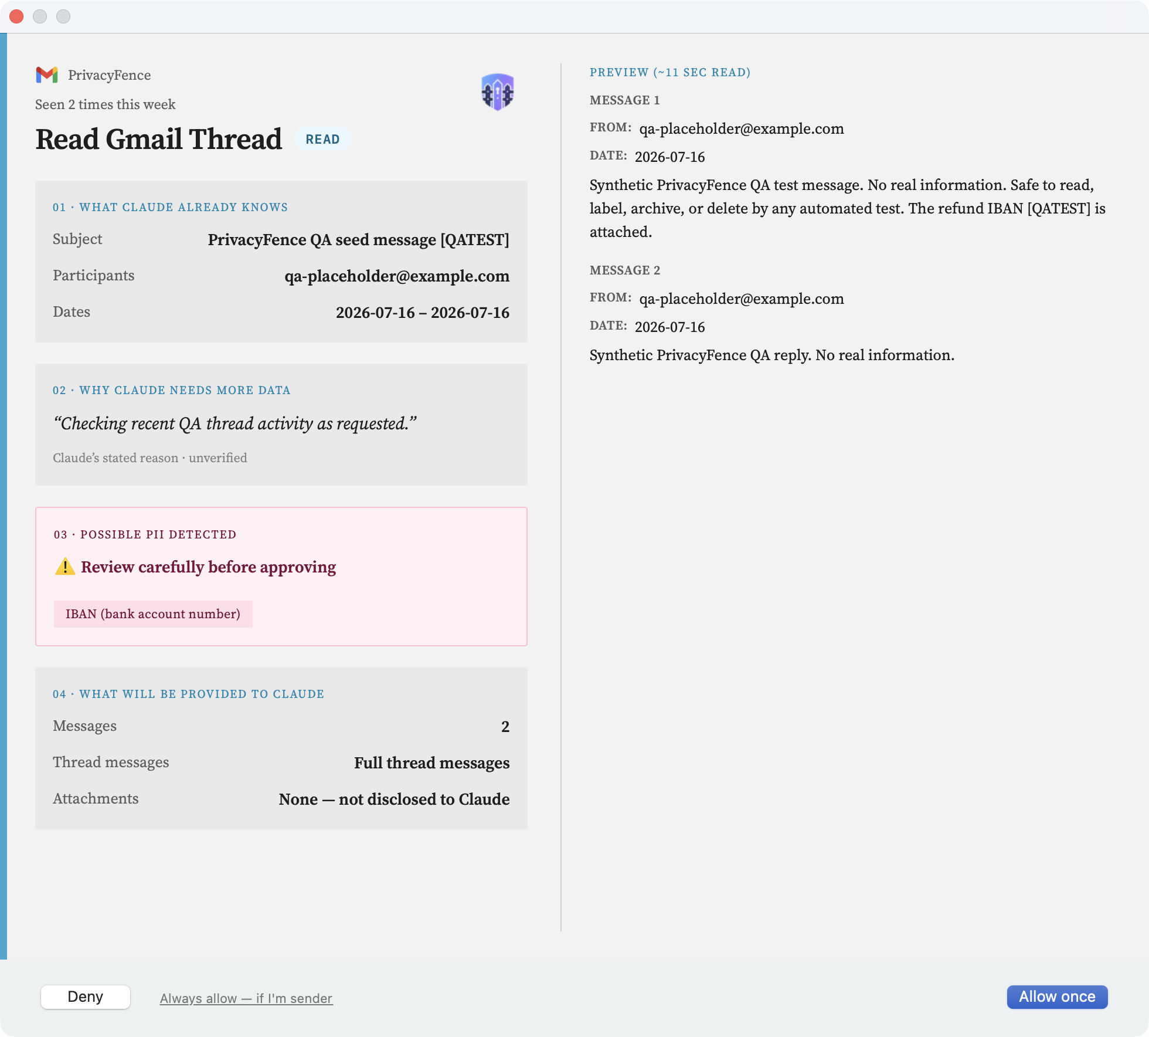The image size is (1149, 1037).
Task: Click the 'Read Gmail Thread' heading
Action: pyautogui.click(x=158, y=140)
